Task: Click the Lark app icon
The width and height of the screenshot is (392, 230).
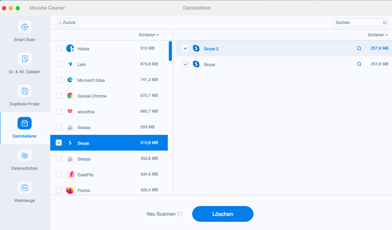Action: [x=70, y=64]
